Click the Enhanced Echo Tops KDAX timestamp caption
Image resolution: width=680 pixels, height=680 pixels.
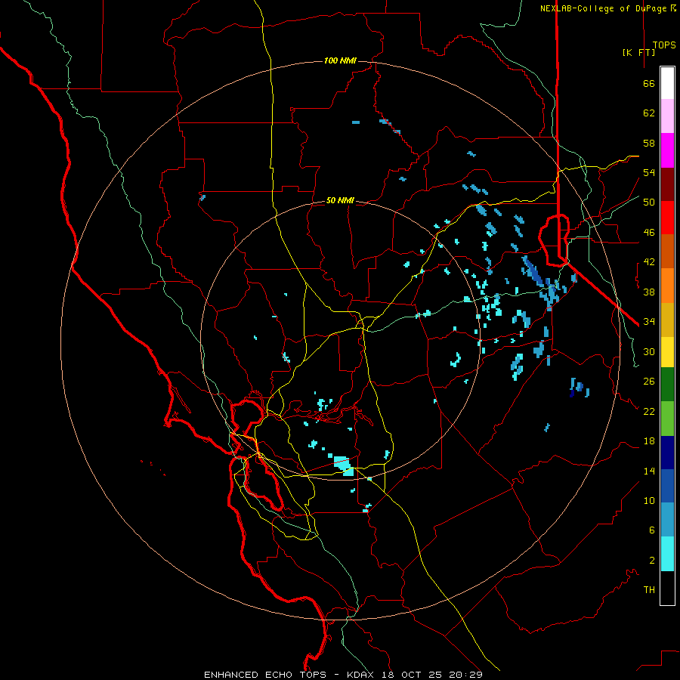pyautogui.click(x=343, y=675)
